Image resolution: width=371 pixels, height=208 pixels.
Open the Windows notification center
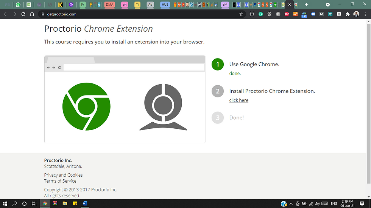(x=362, y=204)
